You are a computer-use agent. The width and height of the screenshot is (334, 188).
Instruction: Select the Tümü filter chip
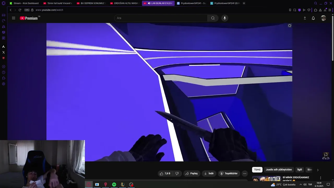point(257,170)
